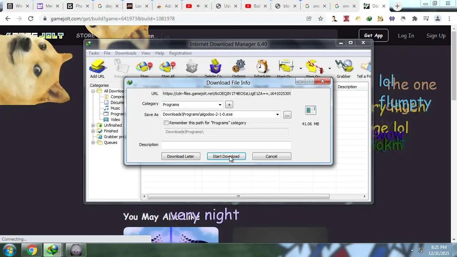The width and height of the screenshot is (457, 257).
Task: Expand the Unfinished tree node
Action: point(93,125)
